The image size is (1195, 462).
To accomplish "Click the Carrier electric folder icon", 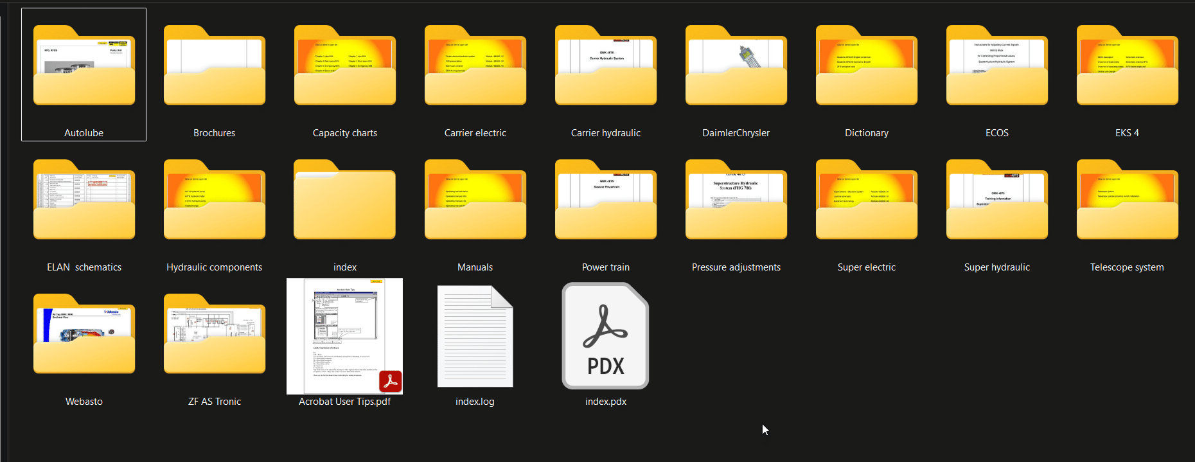I will (x=475, y=65).
